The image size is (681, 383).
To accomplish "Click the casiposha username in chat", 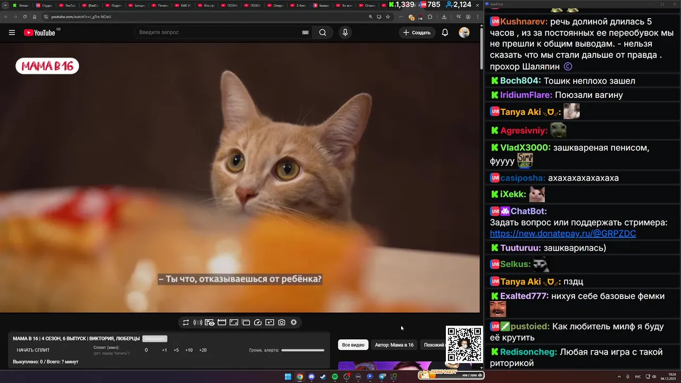I will click(522, 178).
